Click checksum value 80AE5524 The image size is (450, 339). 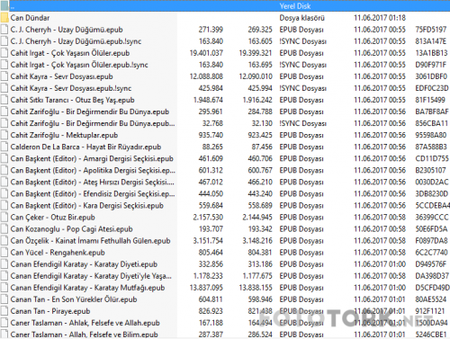pos(431,299)
